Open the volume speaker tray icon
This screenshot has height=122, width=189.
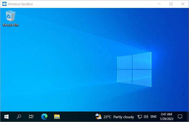pyautogui.click(x=146, y=117)
